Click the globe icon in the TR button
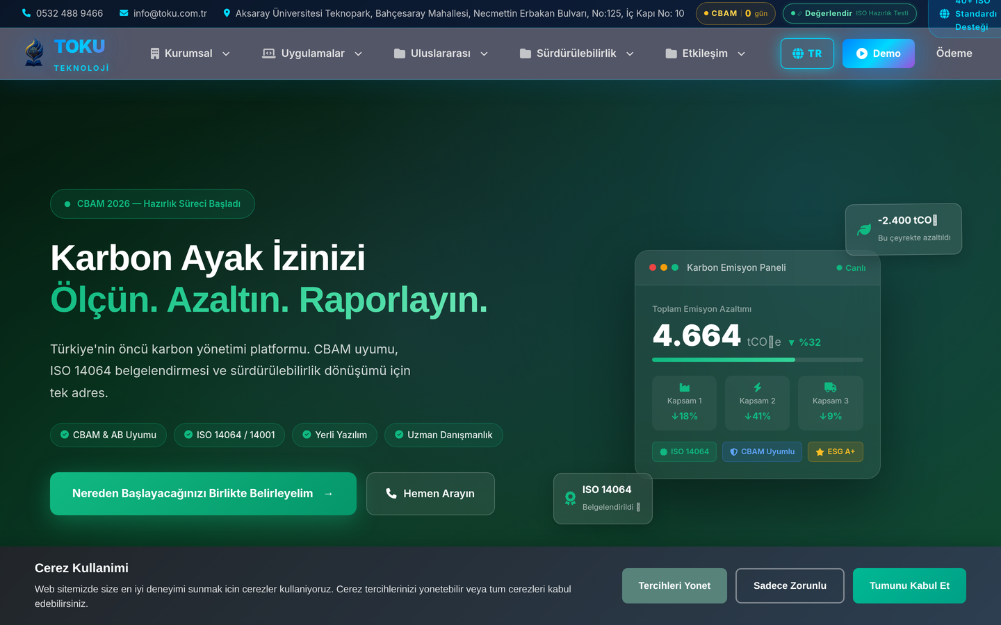1001x625 pixels. [x=798, y=53]
